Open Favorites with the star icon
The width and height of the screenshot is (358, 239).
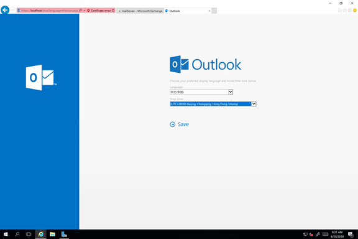coord(345,11)
